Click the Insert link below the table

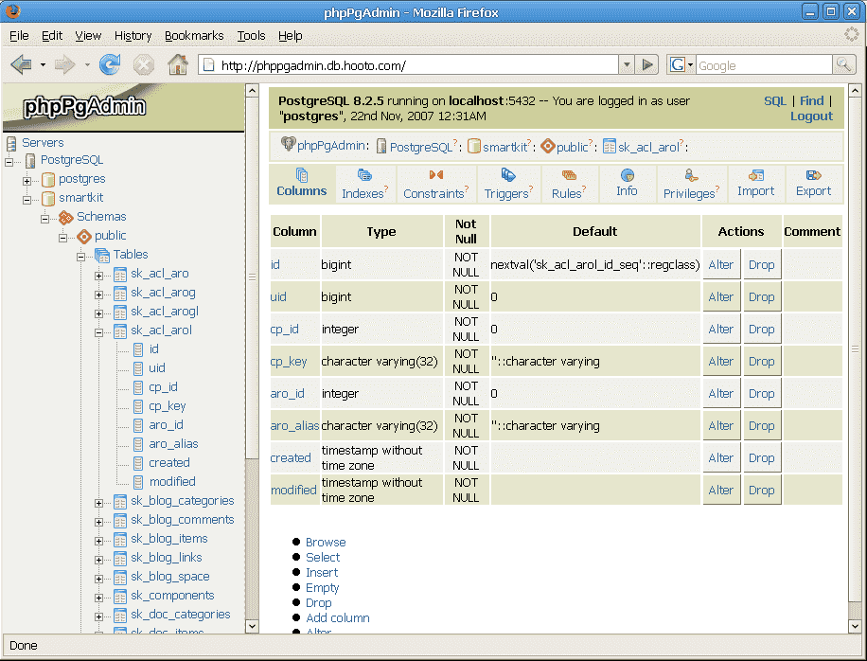point(322,573)
